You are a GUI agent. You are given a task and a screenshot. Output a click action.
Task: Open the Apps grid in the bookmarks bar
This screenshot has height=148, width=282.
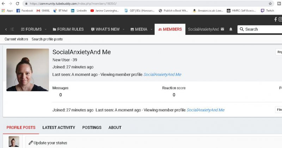7,11
